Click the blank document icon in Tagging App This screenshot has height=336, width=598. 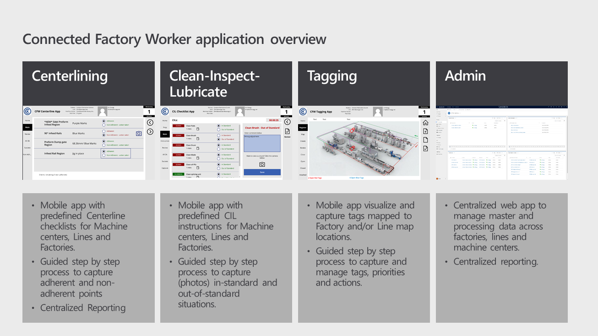click(425, 140)
